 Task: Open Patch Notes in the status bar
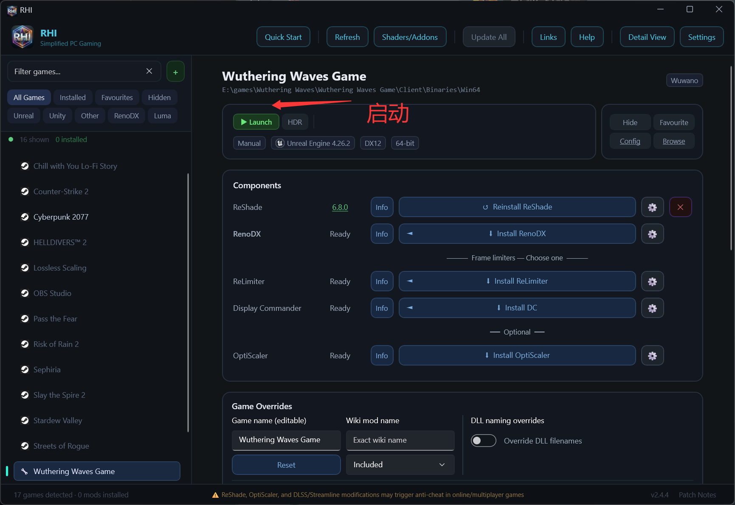click(697, 495)
